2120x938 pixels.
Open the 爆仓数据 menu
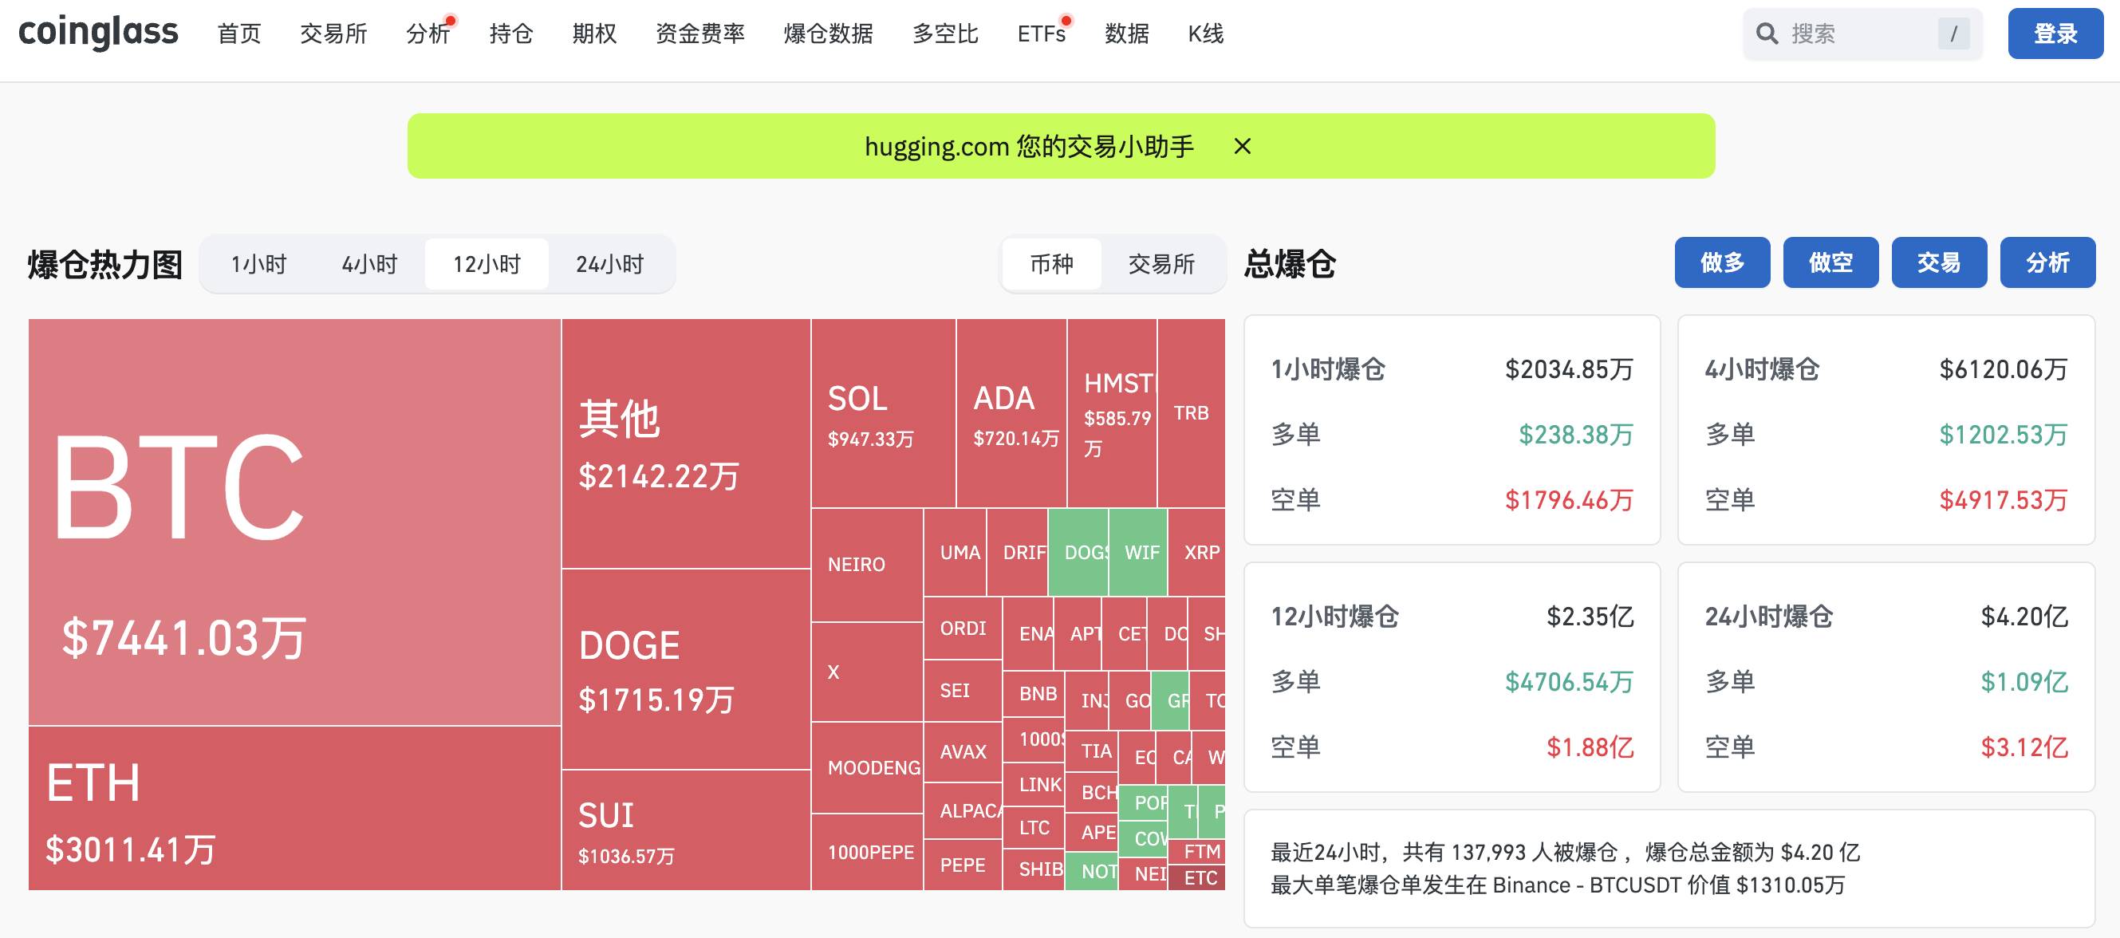coord(828,33)
